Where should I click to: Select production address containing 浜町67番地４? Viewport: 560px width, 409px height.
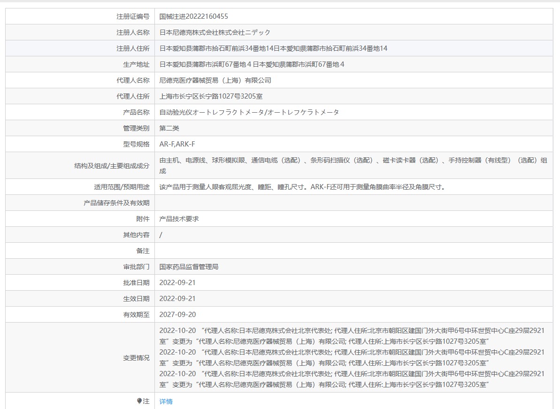pos(252,64)
